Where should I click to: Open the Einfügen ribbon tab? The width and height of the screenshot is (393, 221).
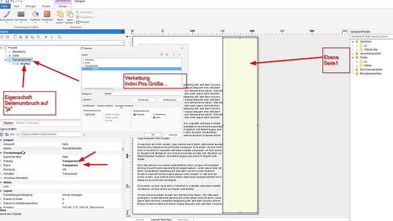[31, 6]
